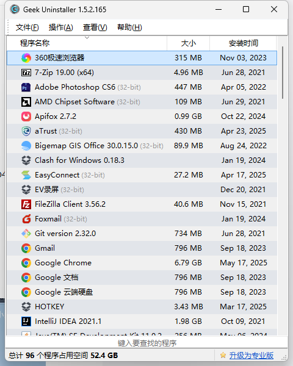Click the May 17, 2025 install date
Image resolution: width=293 pixels, height=366 pixels.
(x=243, y=263)
